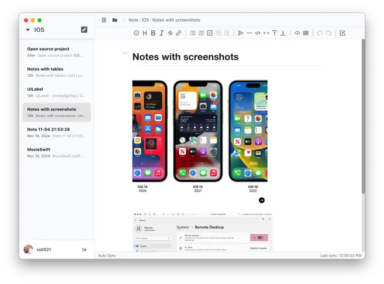Log out using the exit icon
This screenshot has width=384, height=284.
point(84,249)
